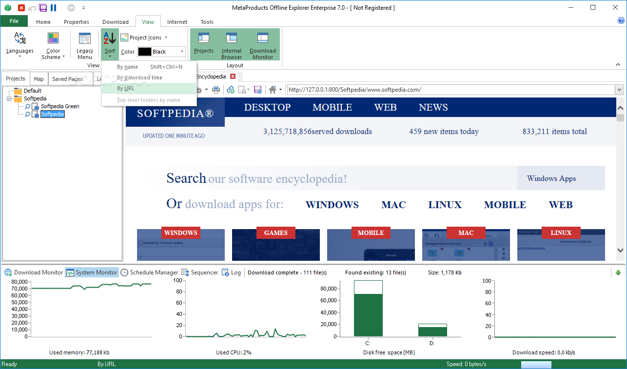Select Sort By URL menu entry
The width and height of the screenshot is (627, 369).
(149, 88)
